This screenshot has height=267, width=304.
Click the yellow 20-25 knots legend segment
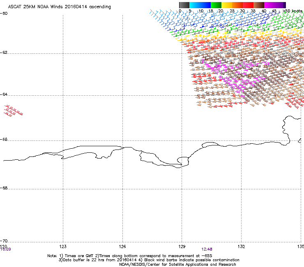pos(227,5)
